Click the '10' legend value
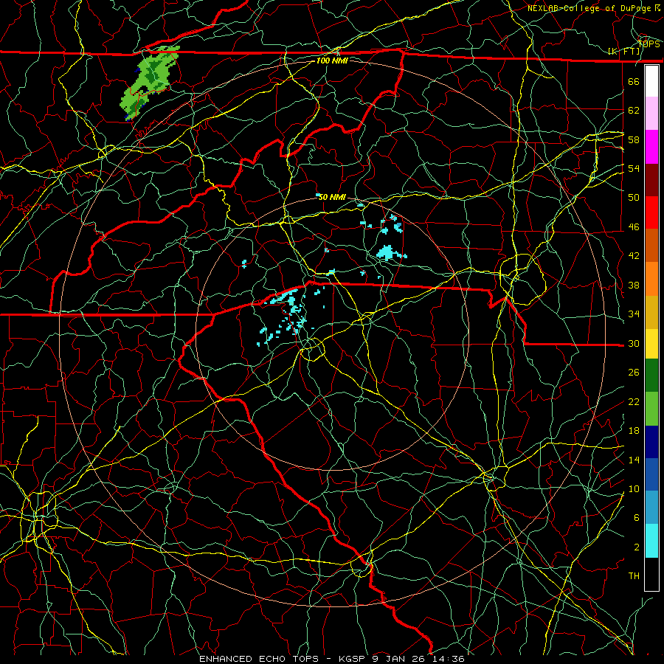The height and width of the screenshot is (664, 664). pos(634,488)
